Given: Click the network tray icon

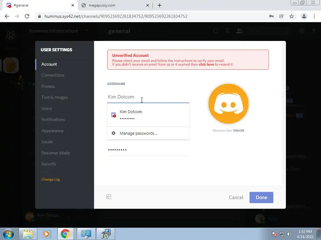Looking at the screenshot, I should tap(282, 234).
